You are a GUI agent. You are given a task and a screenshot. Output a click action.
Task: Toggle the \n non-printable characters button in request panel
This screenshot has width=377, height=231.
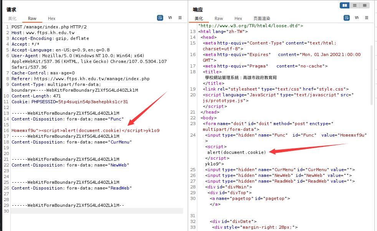(170, 18)
